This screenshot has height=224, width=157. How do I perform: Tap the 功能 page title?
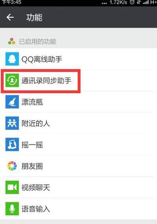point(34,17)
